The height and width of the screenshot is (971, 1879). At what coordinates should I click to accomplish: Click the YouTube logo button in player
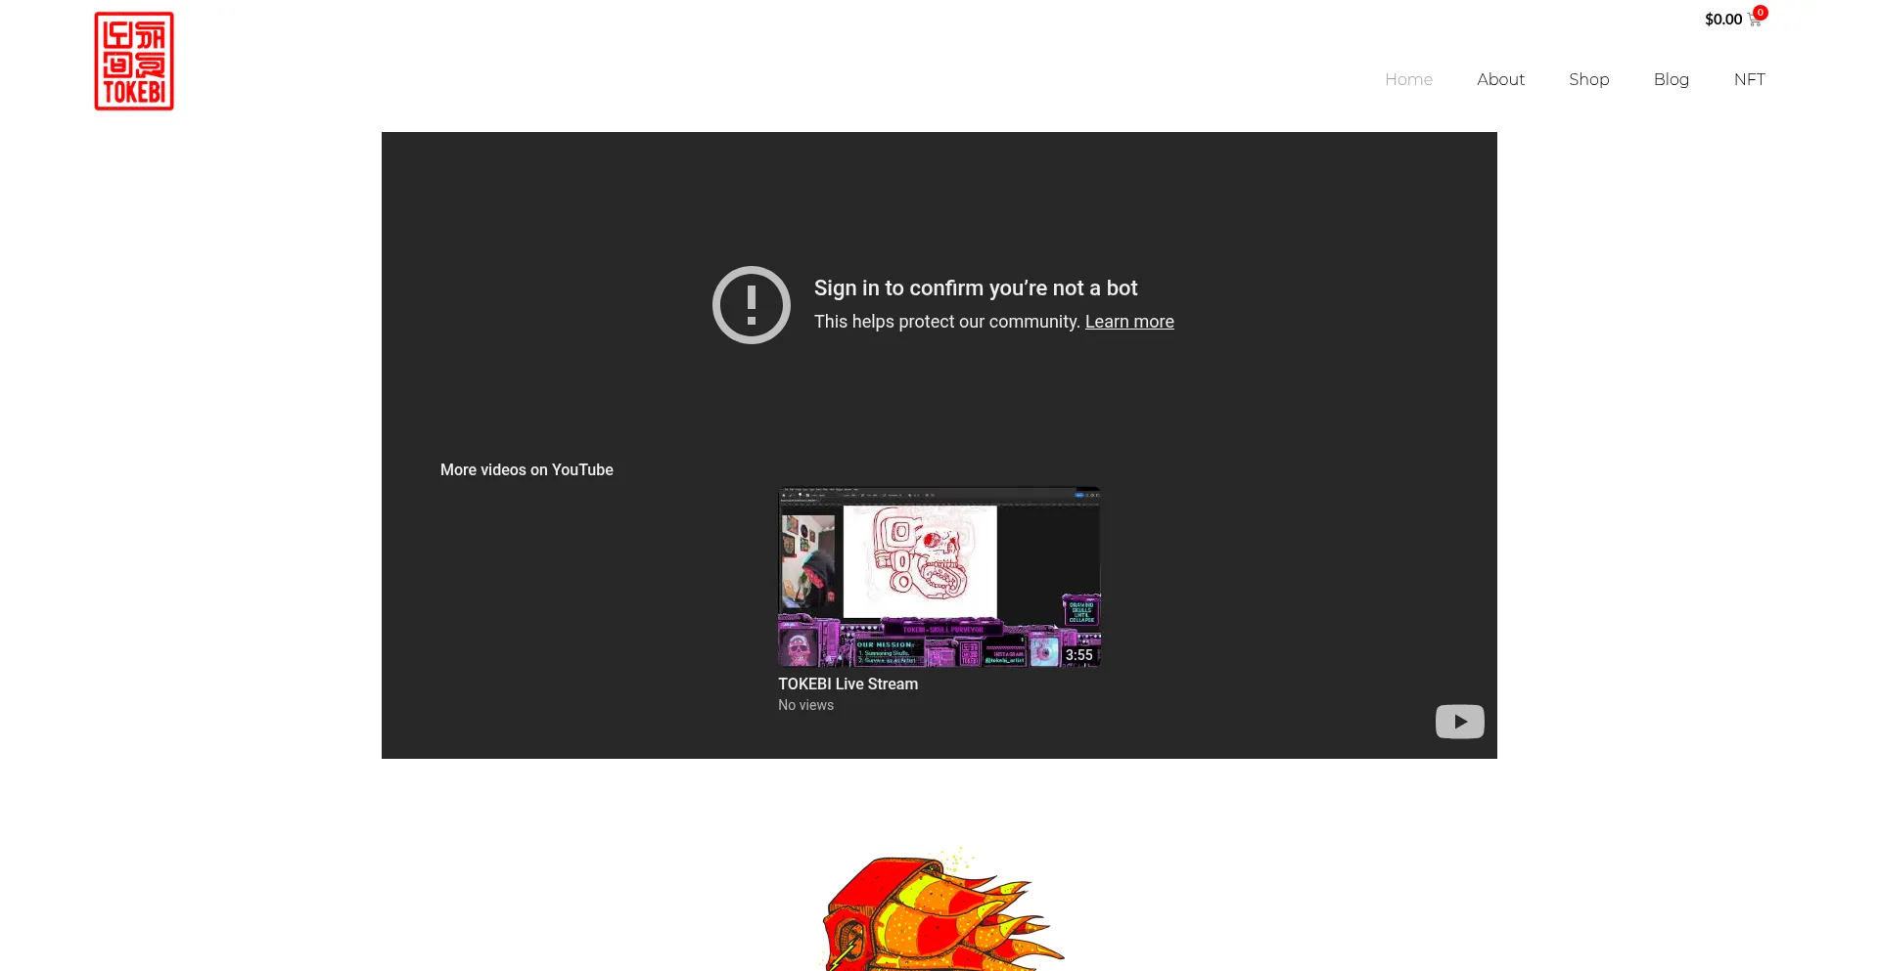tap(1459, 722)
